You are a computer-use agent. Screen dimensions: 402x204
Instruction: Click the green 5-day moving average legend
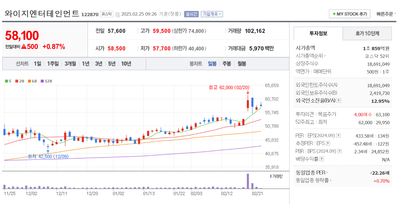[x=8, y=81]
